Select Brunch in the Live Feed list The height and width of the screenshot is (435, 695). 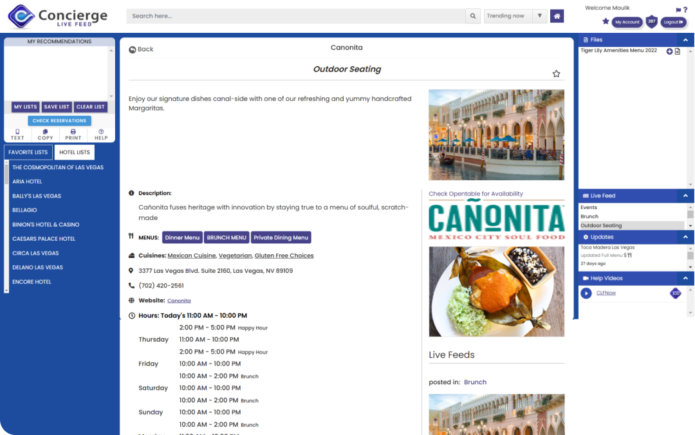[589, 216]
